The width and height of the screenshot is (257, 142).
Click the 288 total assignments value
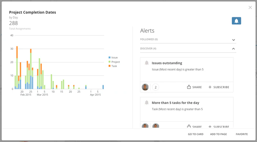pyautogui.click(x=14, y=23)
